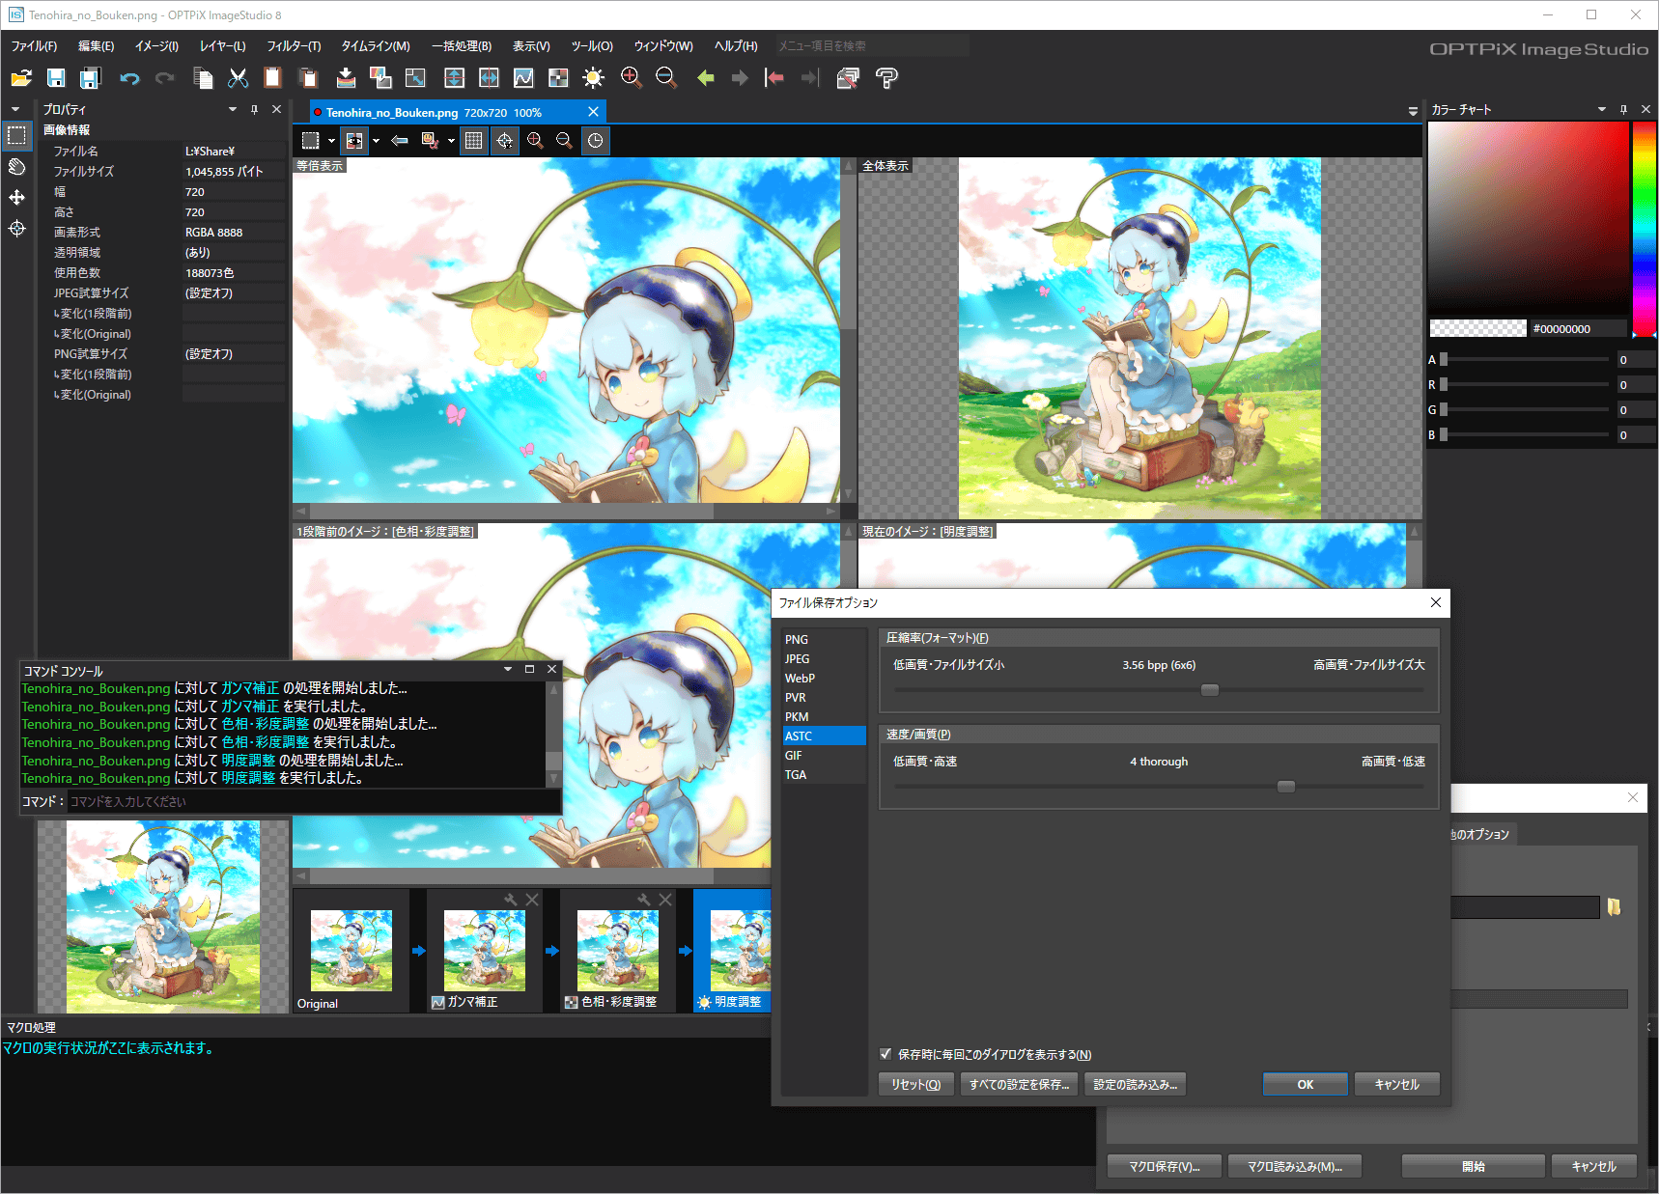Click the brightness sun toolbar icon
This screenshot has width=1659, height=1194.
[593, 78]
